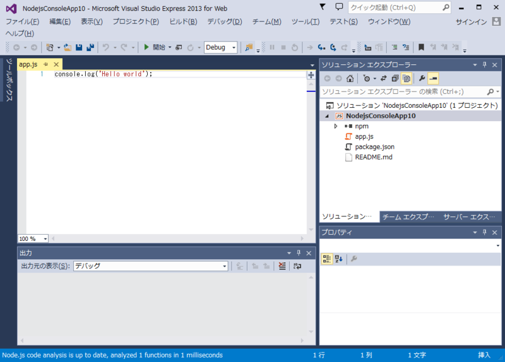Open the テスト(S) menu
505x362 pixels.
(343, 21)
